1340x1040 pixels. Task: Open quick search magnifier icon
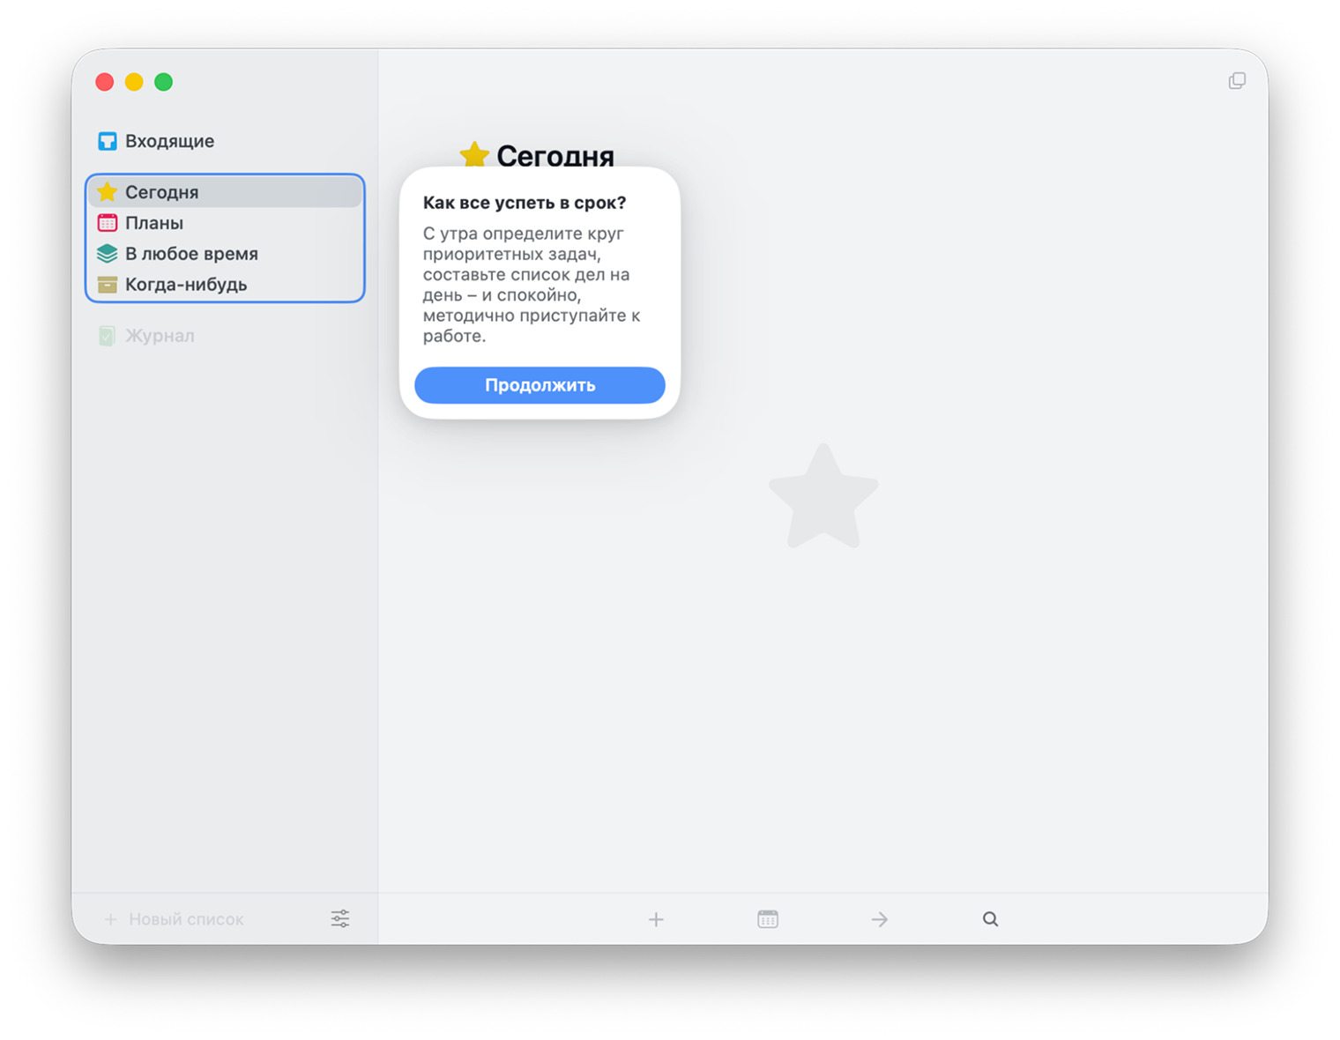(991, 919)
